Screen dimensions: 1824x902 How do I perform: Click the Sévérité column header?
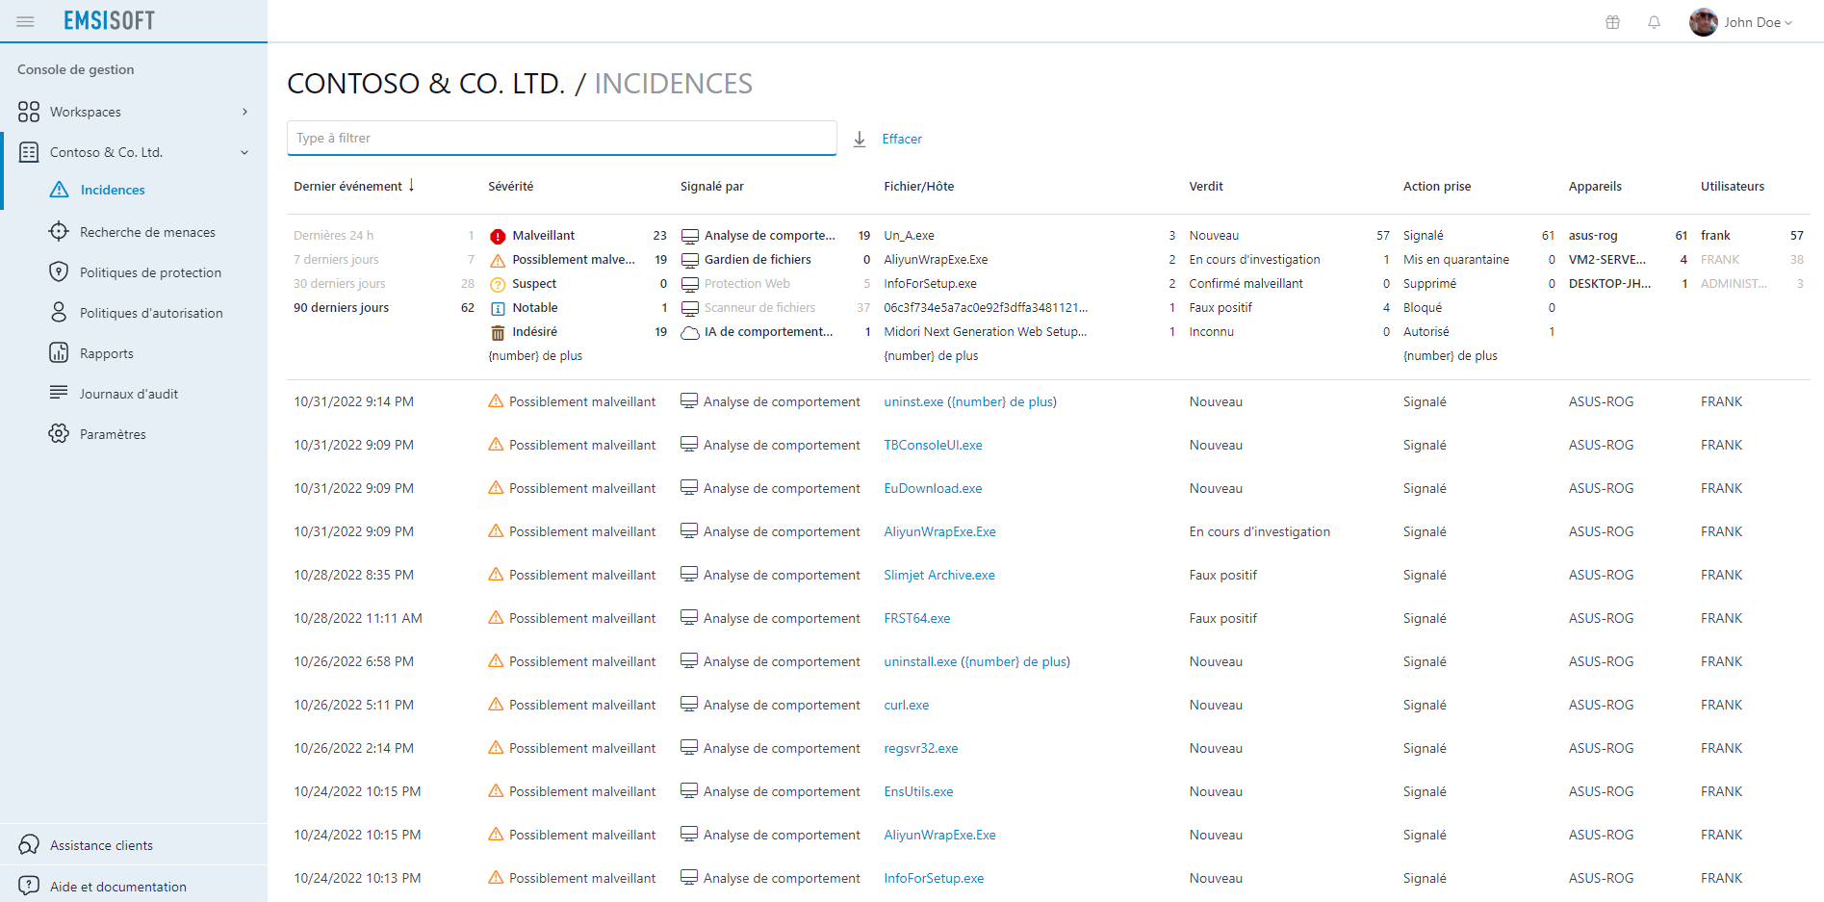click(510, 186)
